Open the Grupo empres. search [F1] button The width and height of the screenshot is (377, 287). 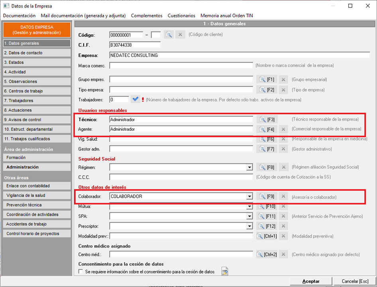click(x=267, y=79)
